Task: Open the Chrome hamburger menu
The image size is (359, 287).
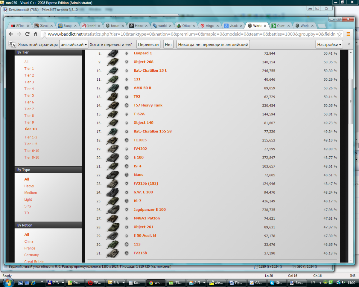Action: (x=348, y=34)
